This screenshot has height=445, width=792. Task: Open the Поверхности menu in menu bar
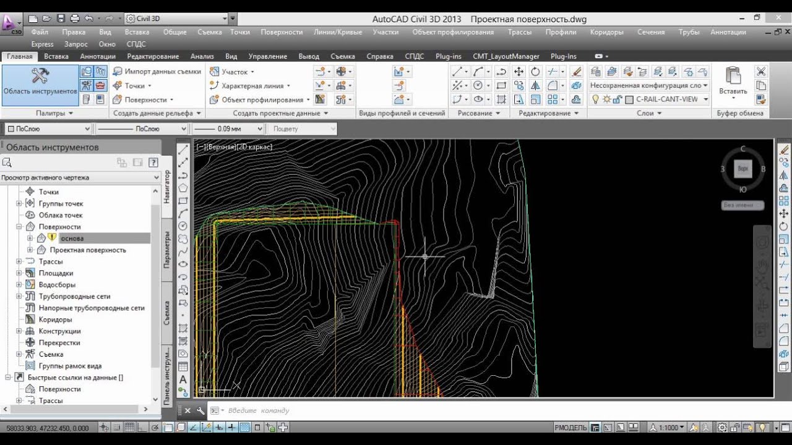(x=282, y=32)
